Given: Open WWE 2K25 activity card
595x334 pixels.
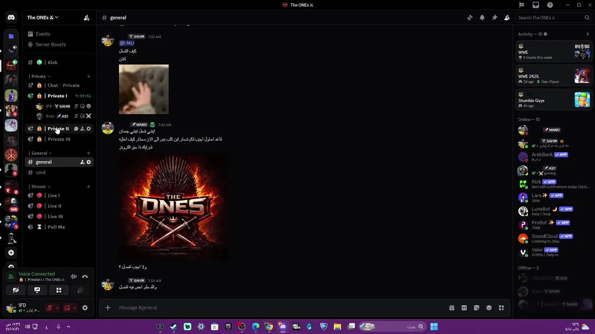Looking at the screenshot, I should click(554, 76).
